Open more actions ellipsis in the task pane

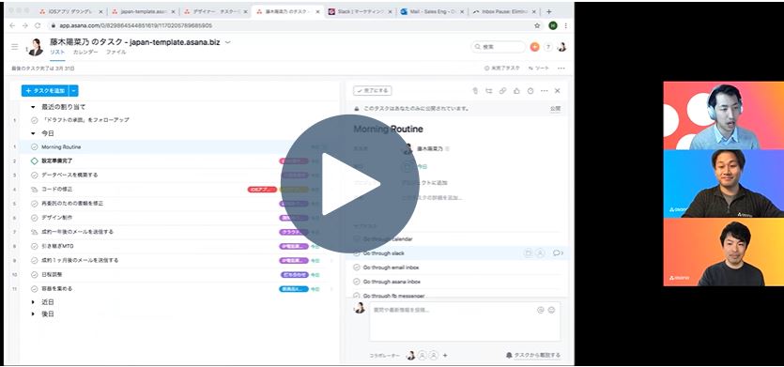click(544, 90)
